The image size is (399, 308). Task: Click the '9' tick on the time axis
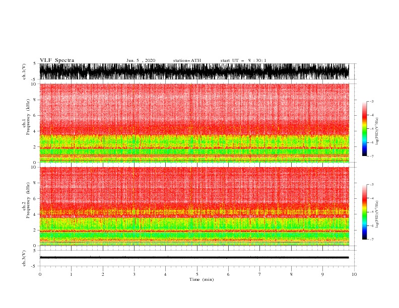tap(322, 274)
